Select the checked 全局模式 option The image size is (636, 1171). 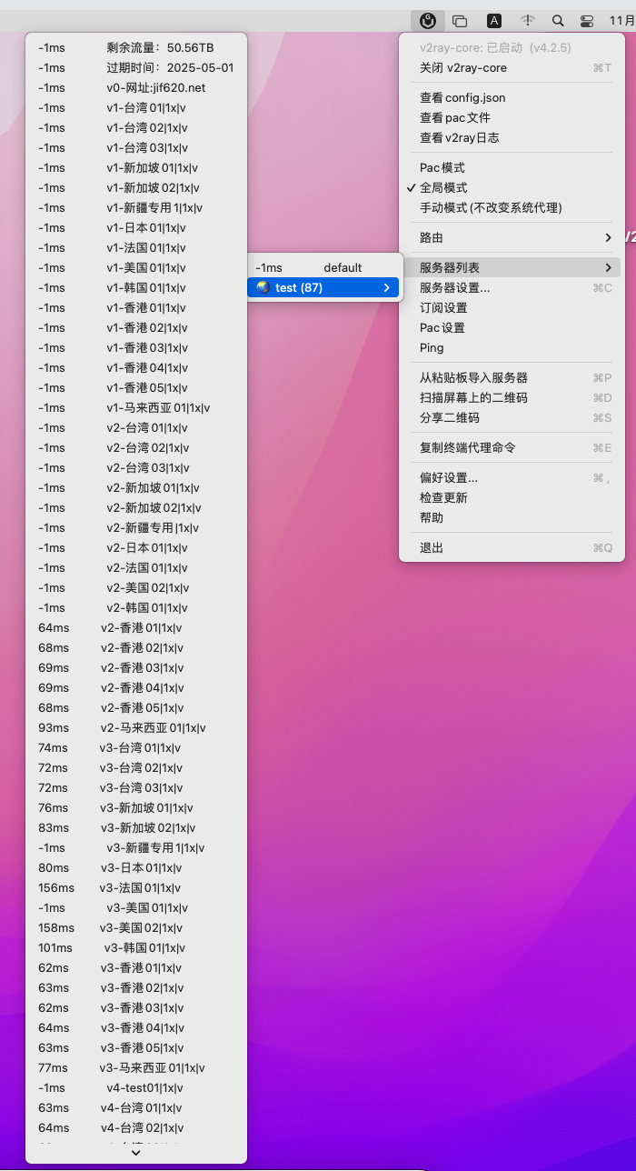point(443,187)
